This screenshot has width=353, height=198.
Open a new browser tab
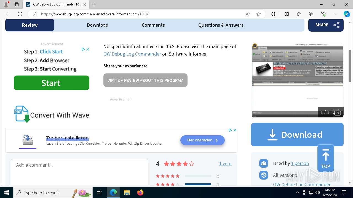pyautogui.click(x=94, y=4)
